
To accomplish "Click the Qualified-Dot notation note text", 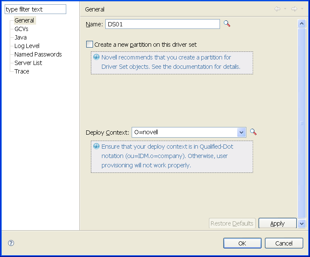I will click(x=167, y=156).
